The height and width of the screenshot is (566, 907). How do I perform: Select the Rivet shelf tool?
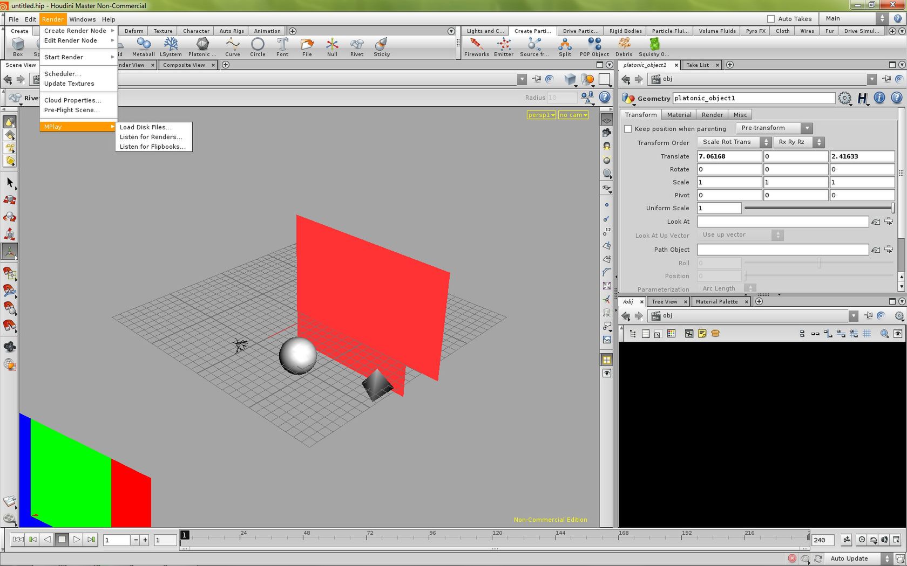click(357, 47)
